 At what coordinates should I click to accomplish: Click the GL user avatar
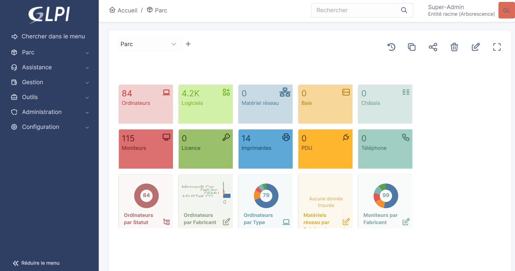point(506,10)
